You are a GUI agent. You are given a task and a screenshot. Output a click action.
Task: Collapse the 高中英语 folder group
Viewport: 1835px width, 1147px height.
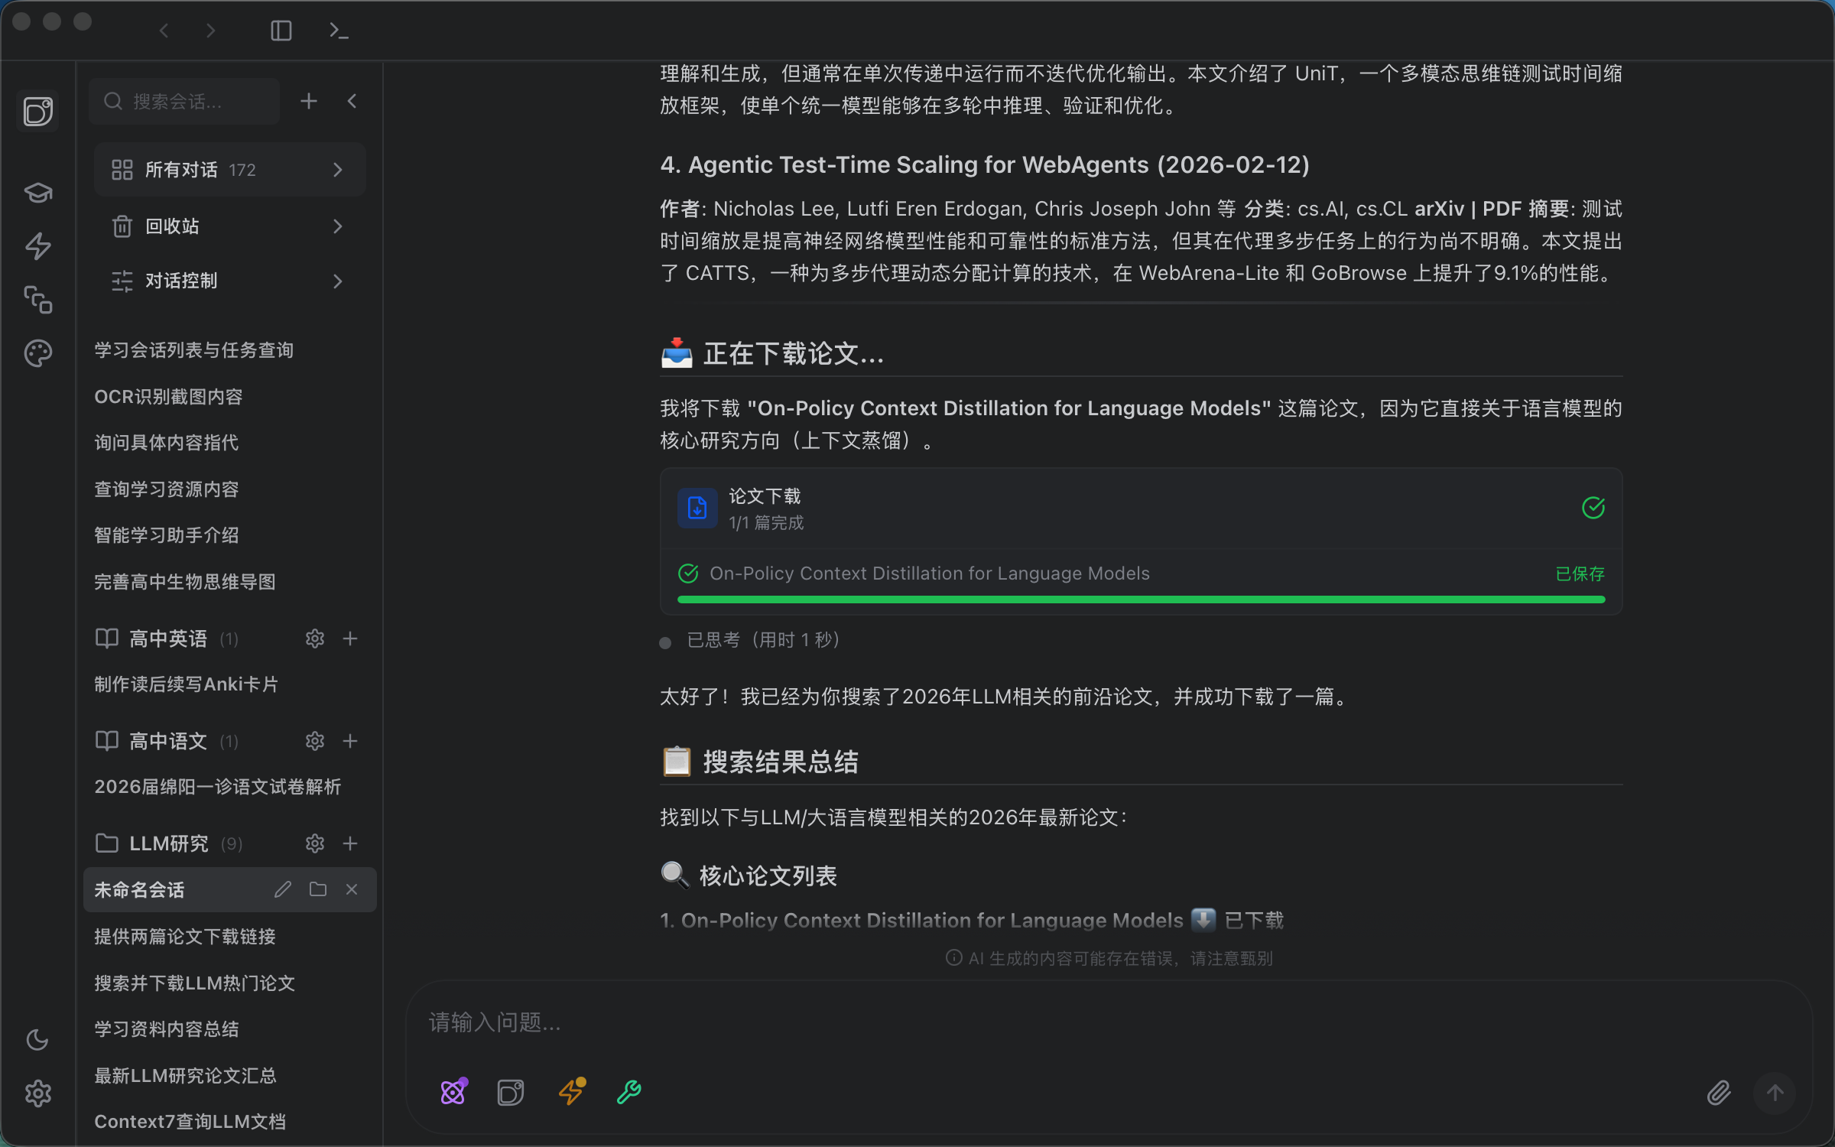pyautogui.click(x=167, y=638)
